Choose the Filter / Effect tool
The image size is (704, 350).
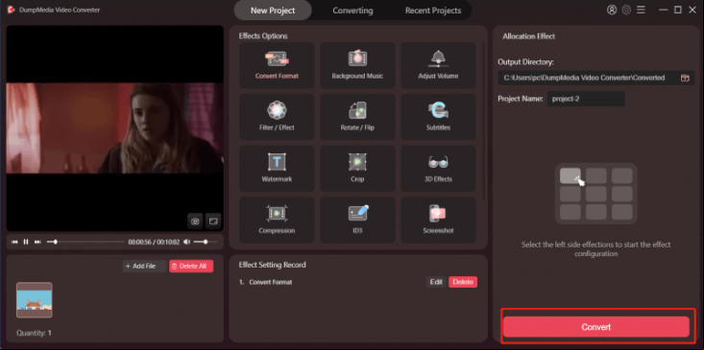(x=277, y=117)
